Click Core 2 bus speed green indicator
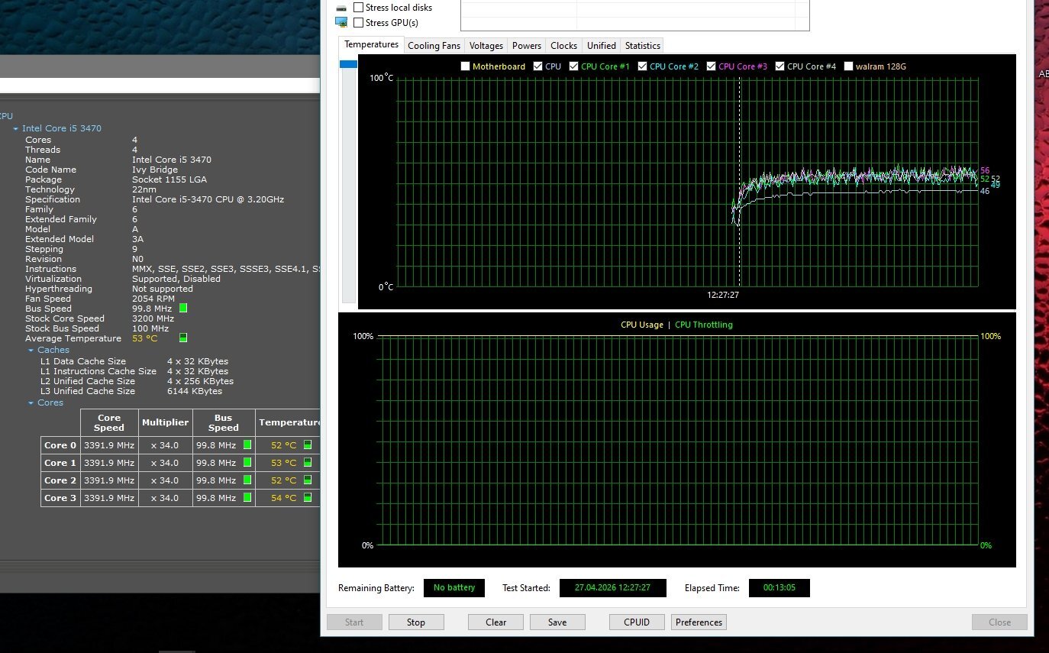 coord(247,480)
